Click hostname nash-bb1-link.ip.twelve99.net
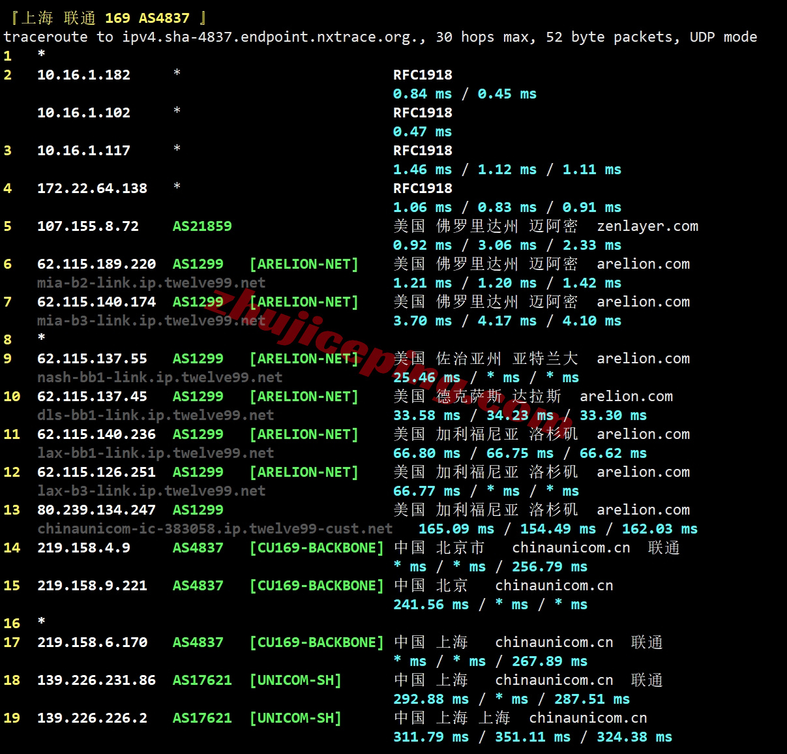 160,378
